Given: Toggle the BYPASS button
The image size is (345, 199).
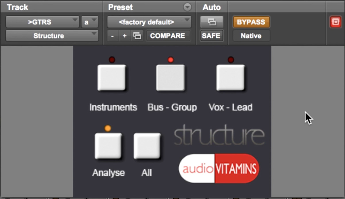Looking at the screenshot, I should coord(251,22).
